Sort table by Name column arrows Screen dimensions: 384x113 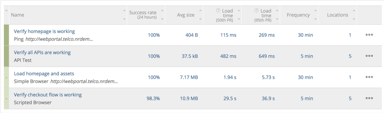tap(124, 15)
